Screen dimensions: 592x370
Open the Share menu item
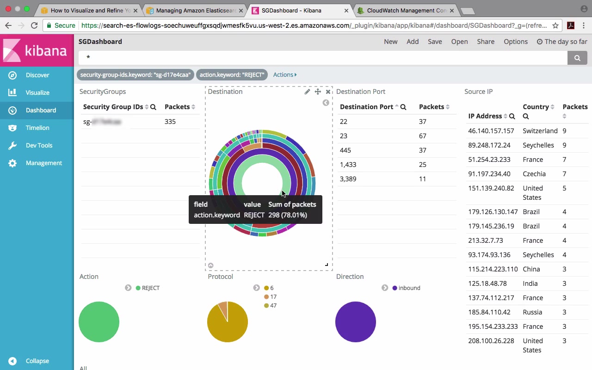tap(486, 42)
